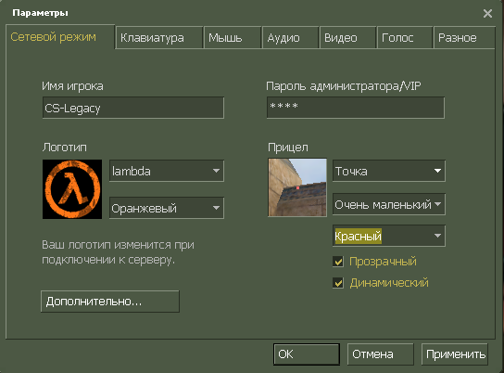The width and height of the screenshot is (504, 373).
Task: Open the Видео tab
Action: (x=347, y=38)
